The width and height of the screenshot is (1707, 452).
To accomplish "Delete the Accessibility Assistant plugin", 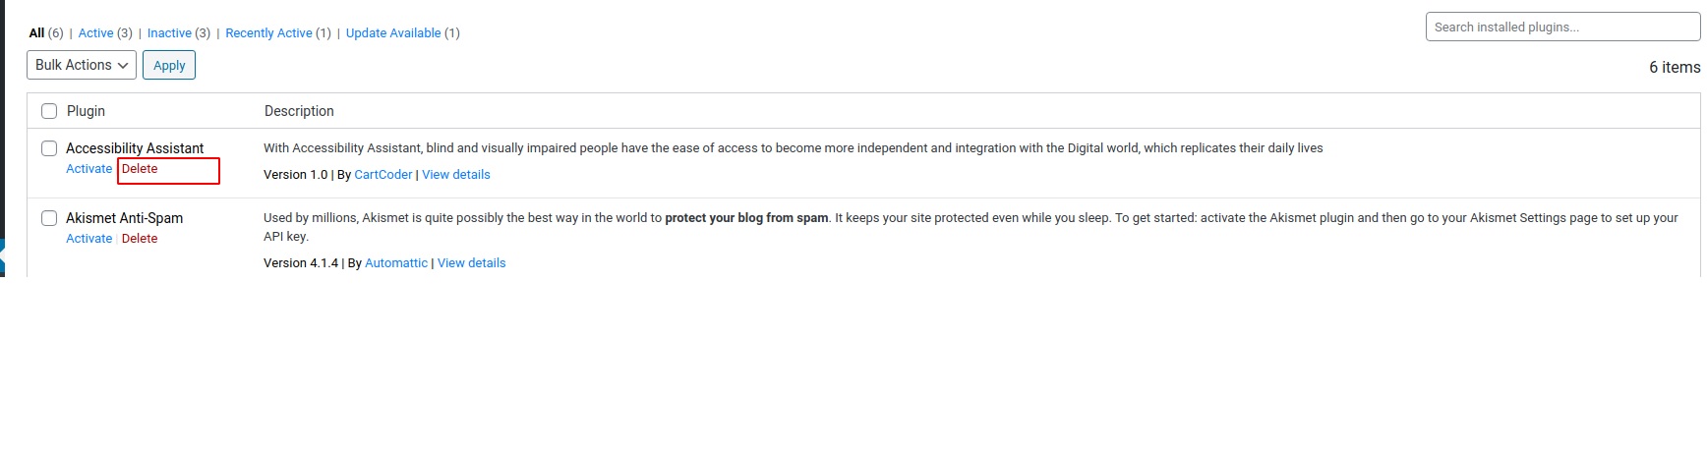I will tap(140, 169).
